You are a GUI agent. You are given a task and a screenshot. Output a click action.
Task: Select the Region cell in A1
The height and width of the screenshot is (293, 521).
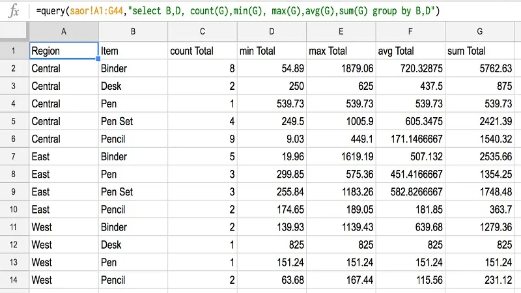tap(64, 51)
